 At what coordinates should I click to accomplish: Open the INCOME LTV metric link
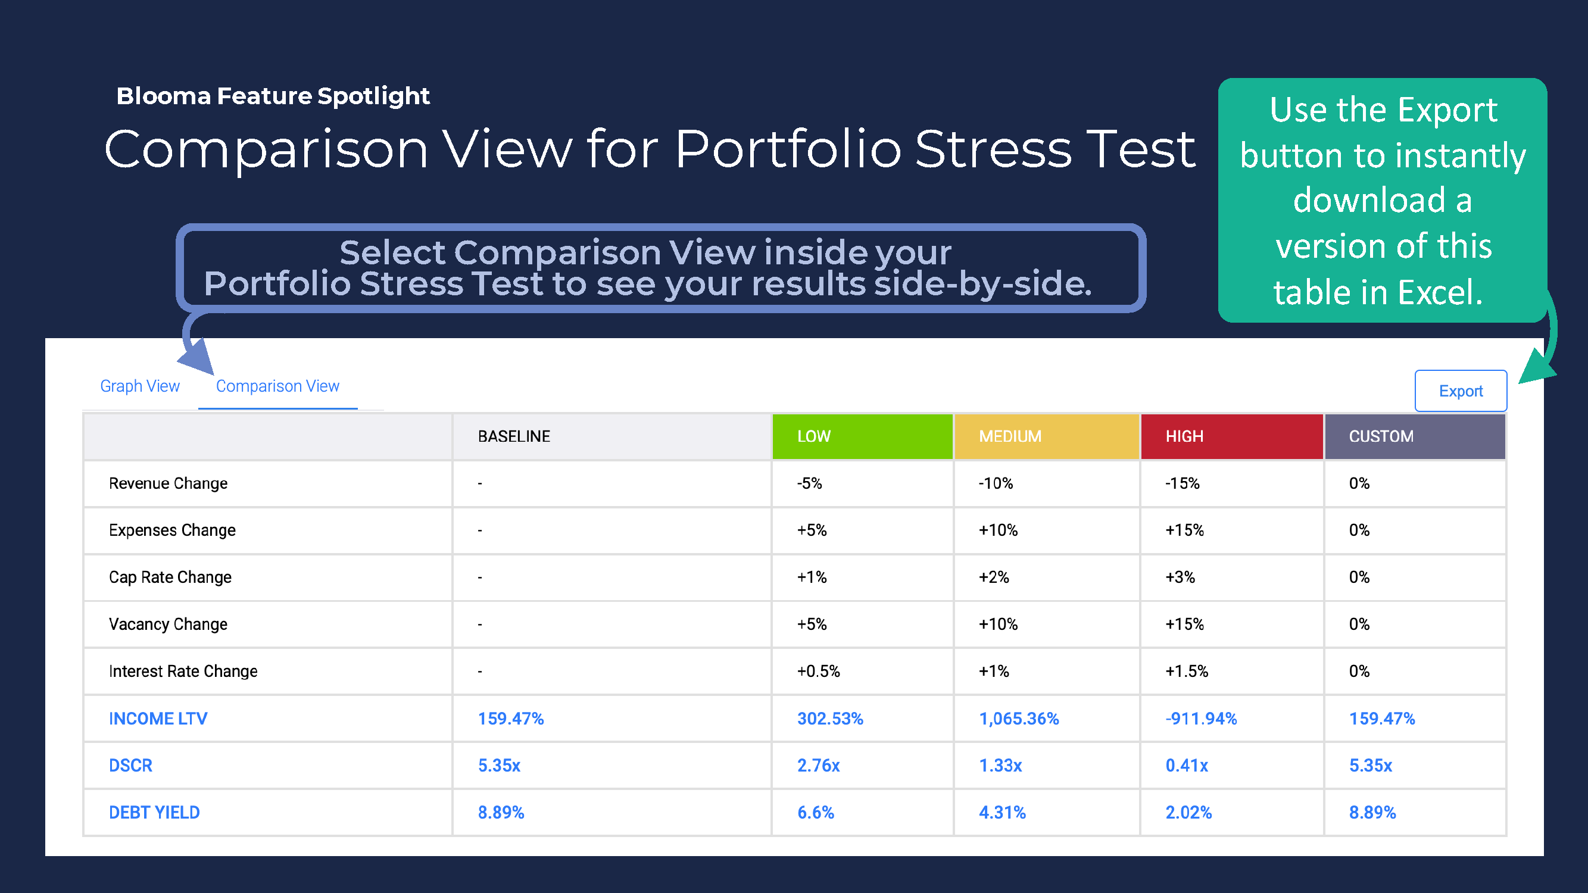click(158, 718)
